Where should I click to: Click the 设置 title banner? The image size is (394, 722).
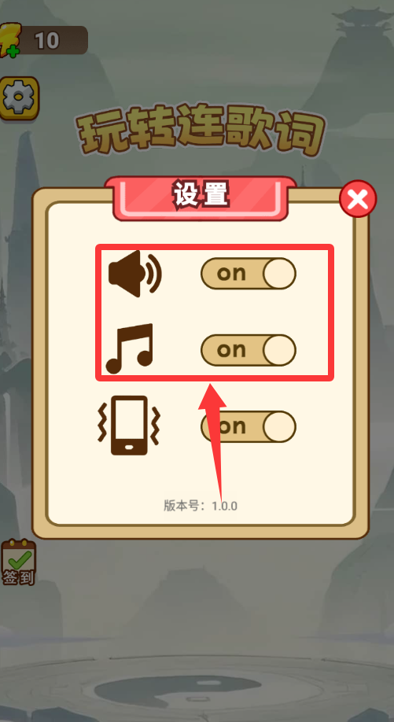pyautogui.click(x=201, y=198)
